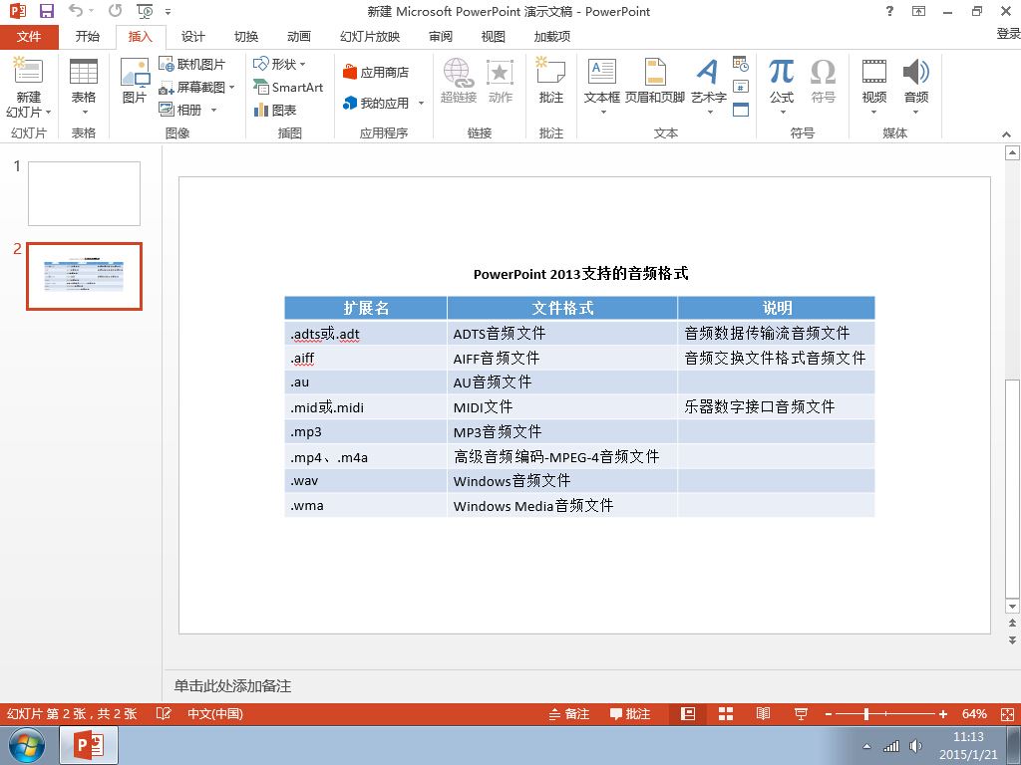Click the zoom in plus button
Image resolution: width=1021 pixels, height=765 pixels.
click(x=943, y=713)
